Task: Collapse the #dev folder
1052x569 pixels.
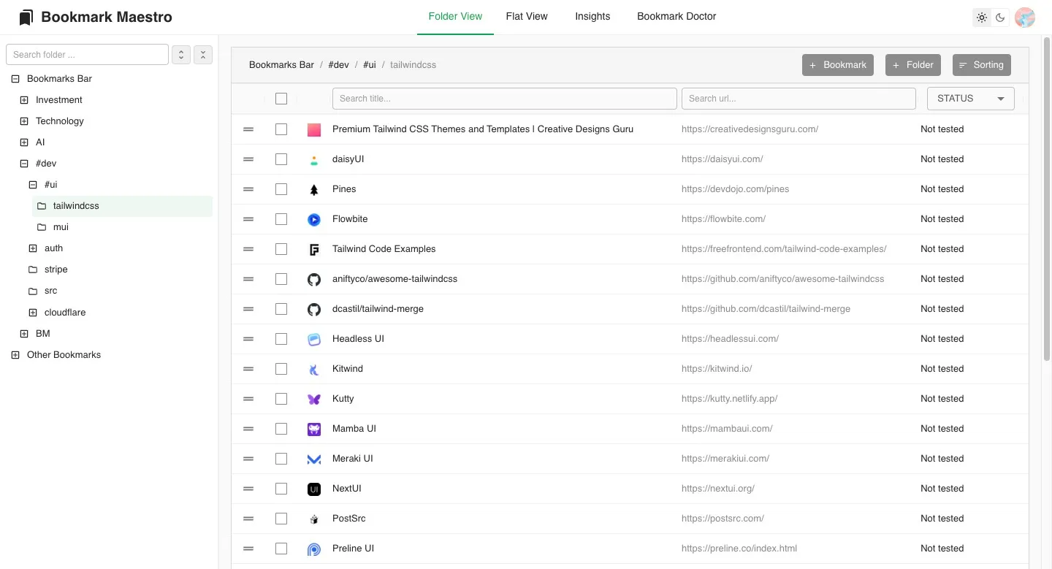Action: coord(24,164)
